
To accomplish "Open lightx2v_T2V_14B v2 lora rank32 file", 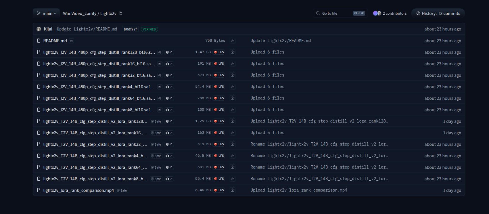I will [95, 144].
